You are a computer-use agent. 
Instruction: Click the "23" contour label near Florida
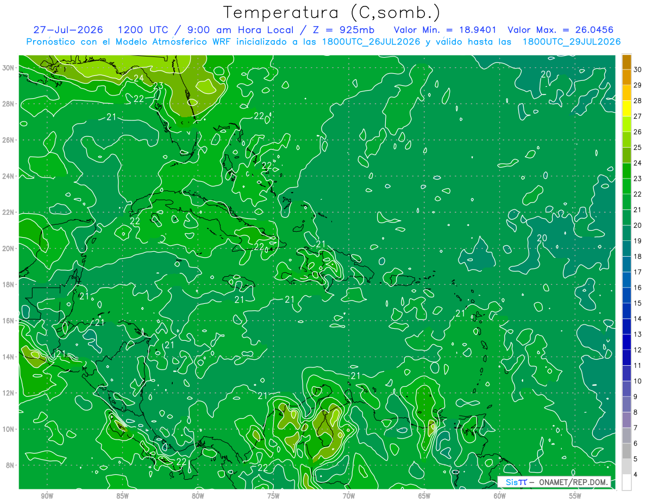click(x=158, y=86)
